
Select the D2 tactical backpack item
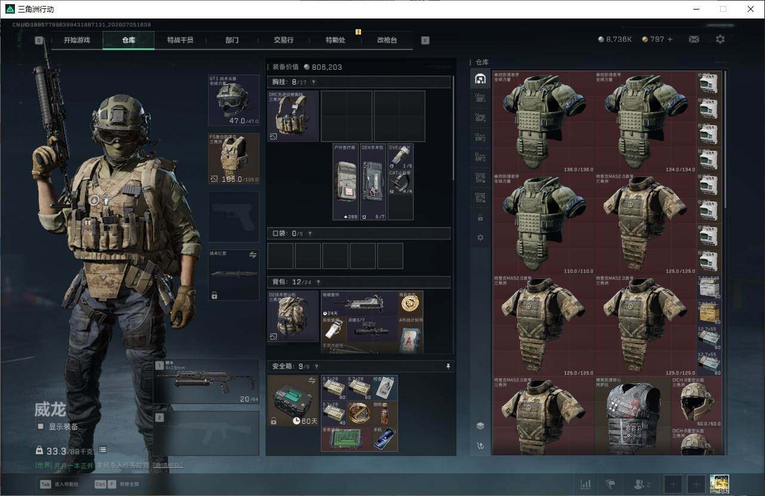click(x=293, y=317)
